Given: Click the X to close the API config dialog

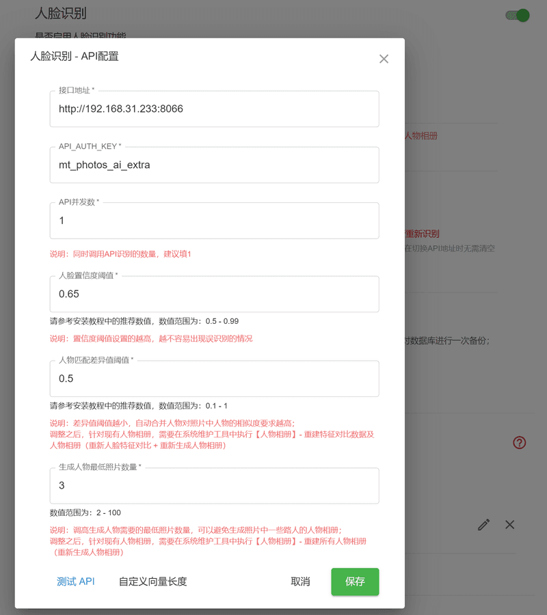Looking at the screenshot, I should tap(384, 59).
